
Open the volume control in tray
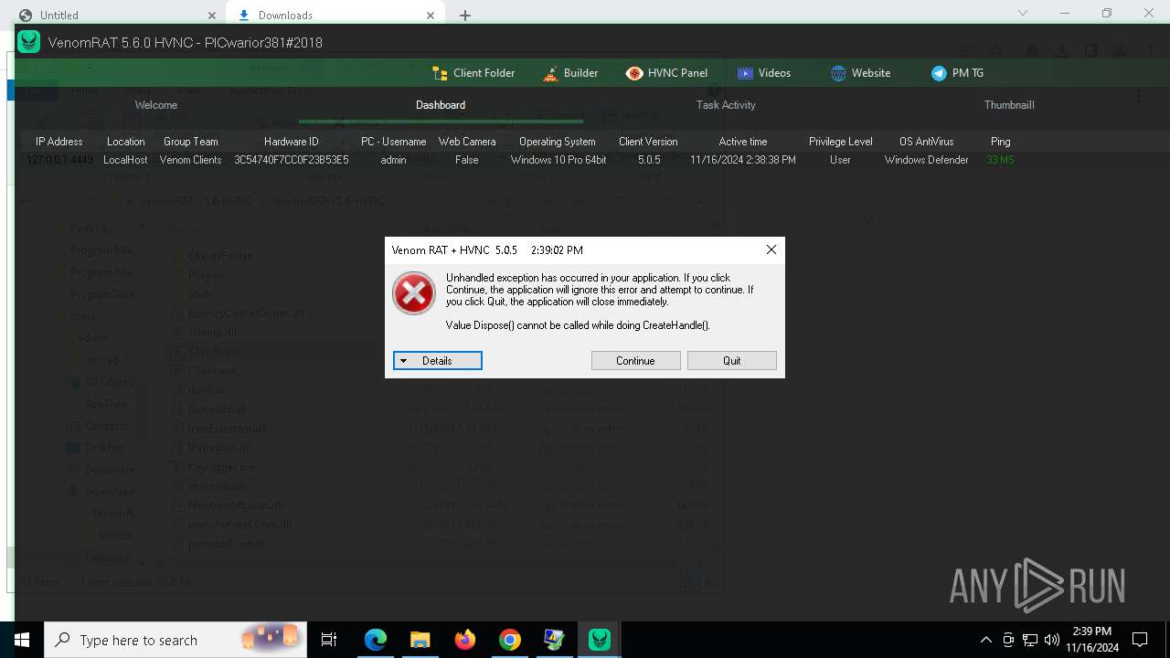coord(1051,640)
